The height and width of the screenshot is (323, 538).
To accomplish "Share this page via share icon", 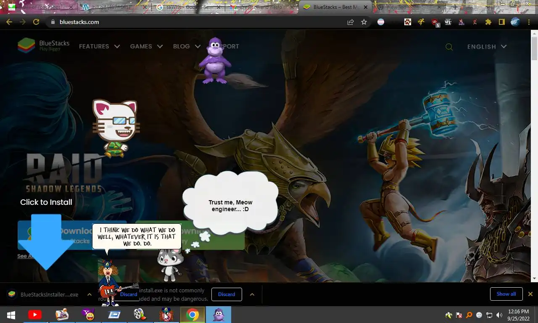I will pos(351,22).
